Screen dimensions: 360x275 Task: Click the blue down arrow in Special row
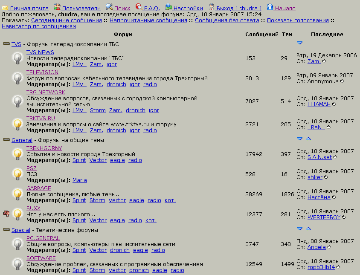click(300, 229)
